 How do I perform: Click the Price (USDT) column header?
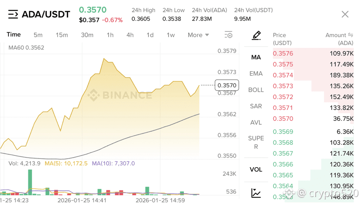282,39
